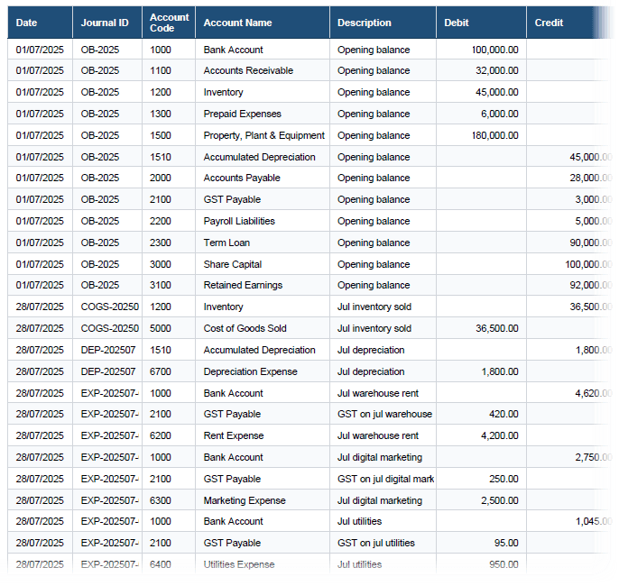The image size is (619, 586).
Task: Click the 6,000.00 debit amount
Action: click(499, 114)
